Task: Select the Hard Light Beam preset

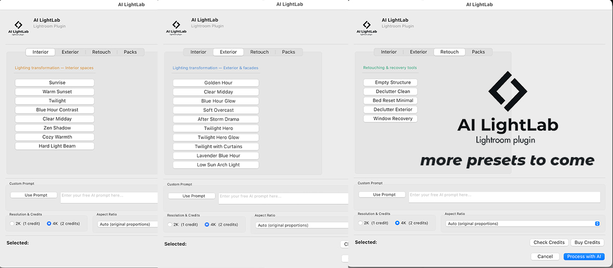Action: [x=55, y=146]
